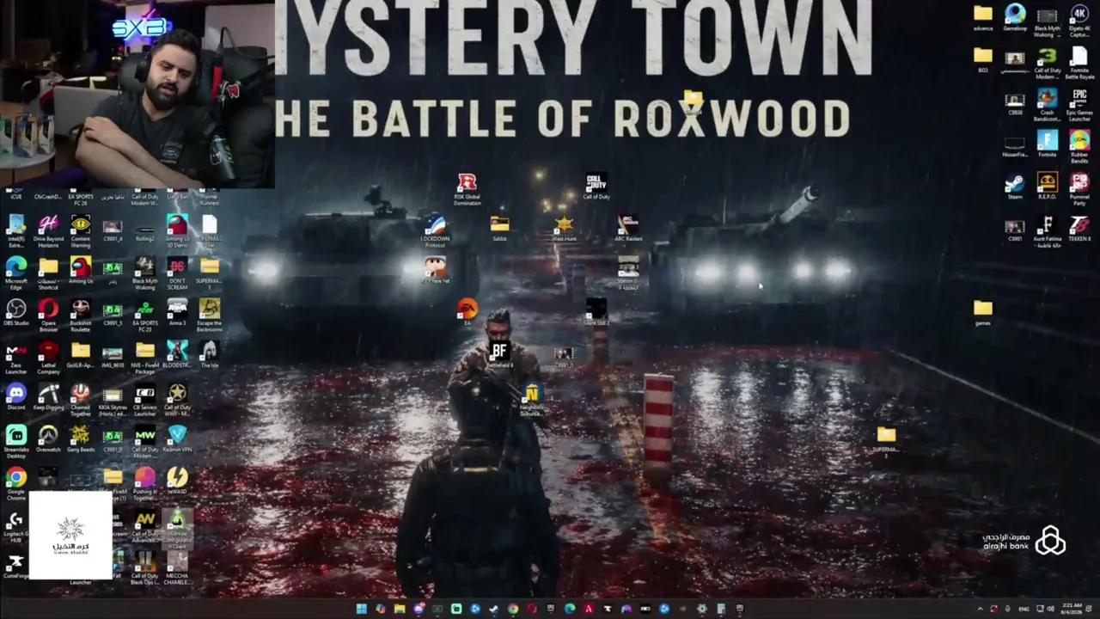The height and width of the screenshot is (619, 1100).
Task: Select the Steam desktop shortcut
Action: [1015, 185]
